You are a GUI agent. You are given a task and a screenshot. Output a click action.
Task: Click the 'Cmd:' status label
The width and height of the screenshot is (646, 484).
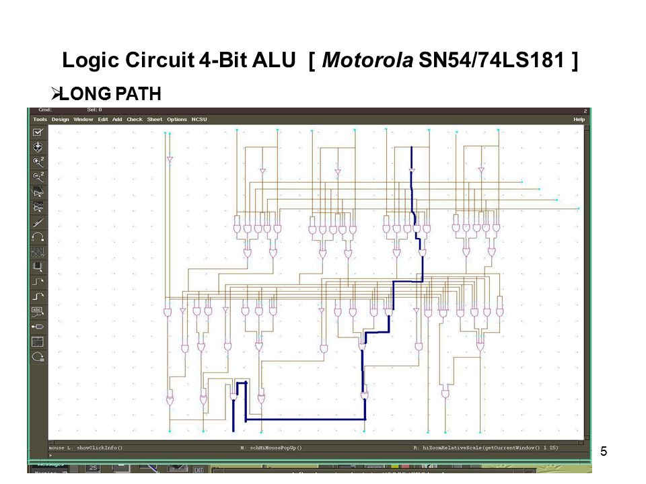[45, 110]
